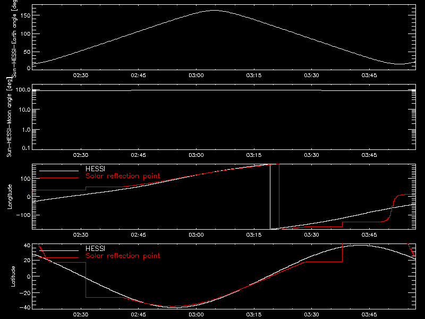Click the 0.1 tick on Moon angle plot
The image size is (425, 319).
pyautogui.click(x=26, y=148)
